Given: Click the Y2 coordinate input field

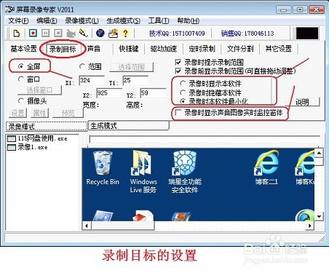Looking at the screenshot, I should 153,93.
